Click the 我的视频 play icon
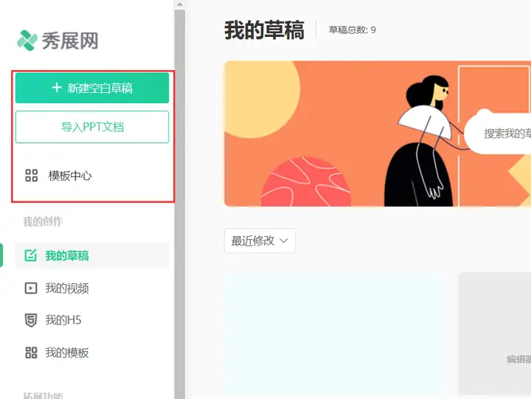This screenshot has width=531, height=399. (x=31, y=288)
